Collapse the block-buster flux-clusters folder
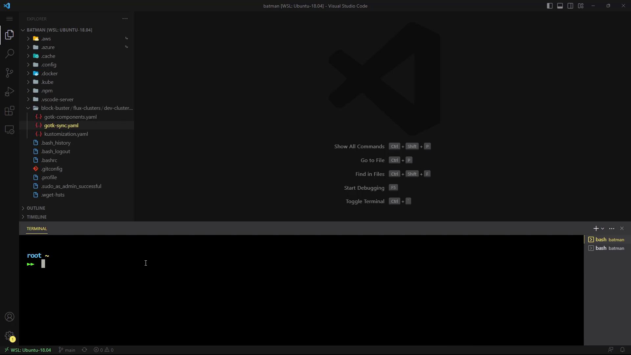Viewport: 631px width, 355px height. [77, 108]
